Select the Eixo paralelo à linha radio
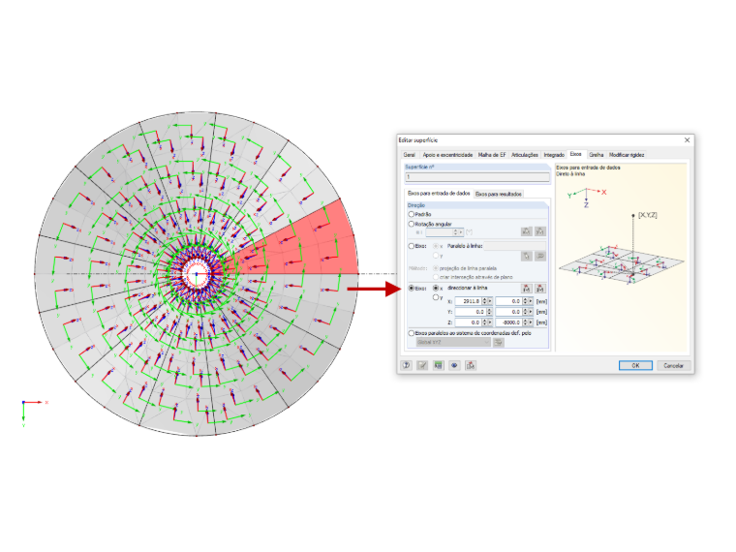 click(412, 246)
